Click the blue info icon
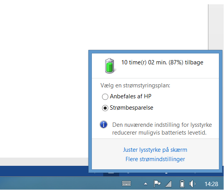224x190 pixels. pos(104,124)
